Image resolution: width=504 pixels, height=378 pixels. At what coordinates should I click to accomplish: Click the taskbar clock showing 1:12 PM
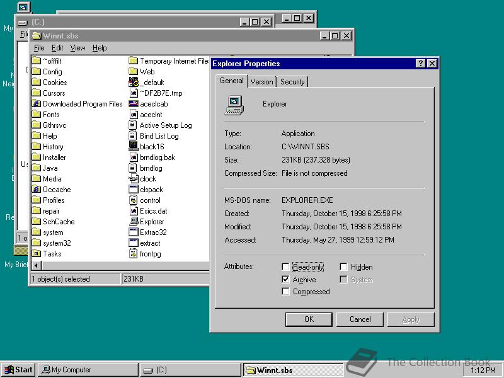click(x=483, y=370)
